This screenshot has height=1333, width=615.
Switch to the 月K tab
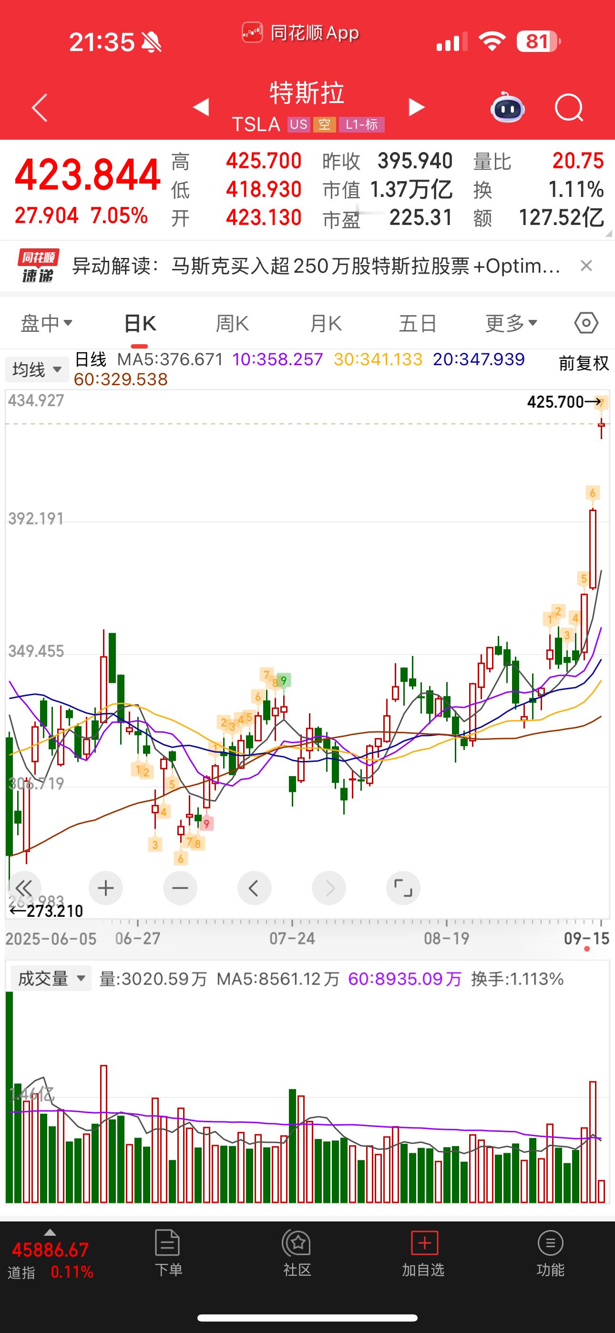coord(326,323)
